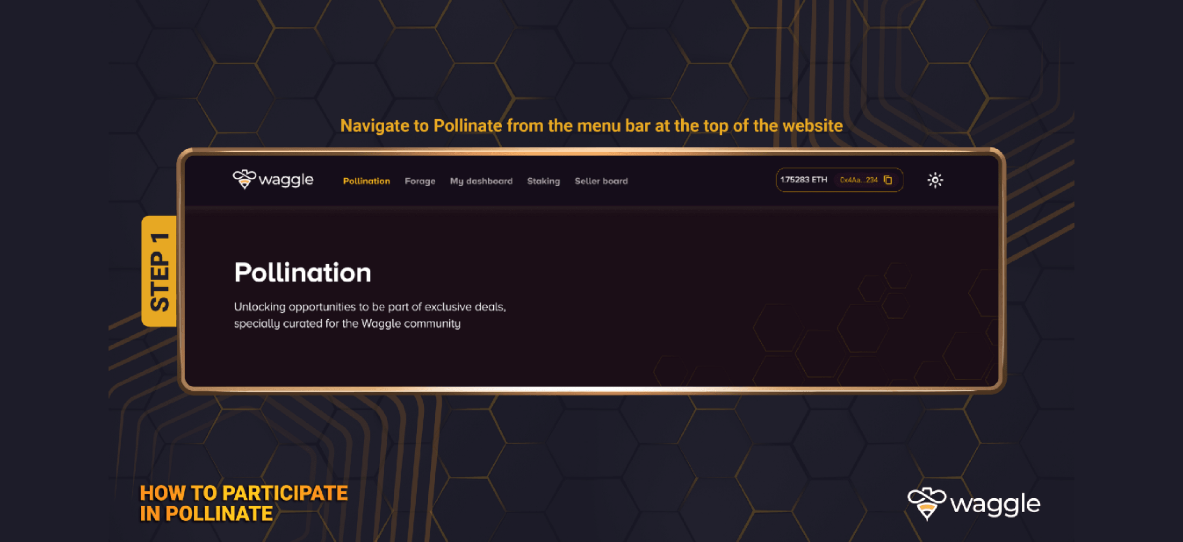Click the Pollination heading link
This screenshot has height=542, width=1183.
pos(302,273)
